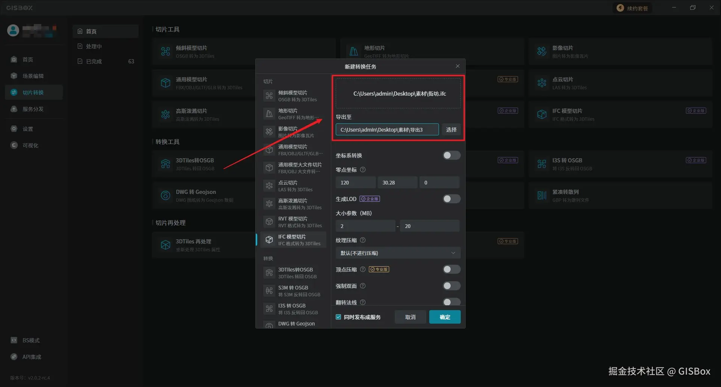Click the 强制双面 help question icon

tap(363, 286)
